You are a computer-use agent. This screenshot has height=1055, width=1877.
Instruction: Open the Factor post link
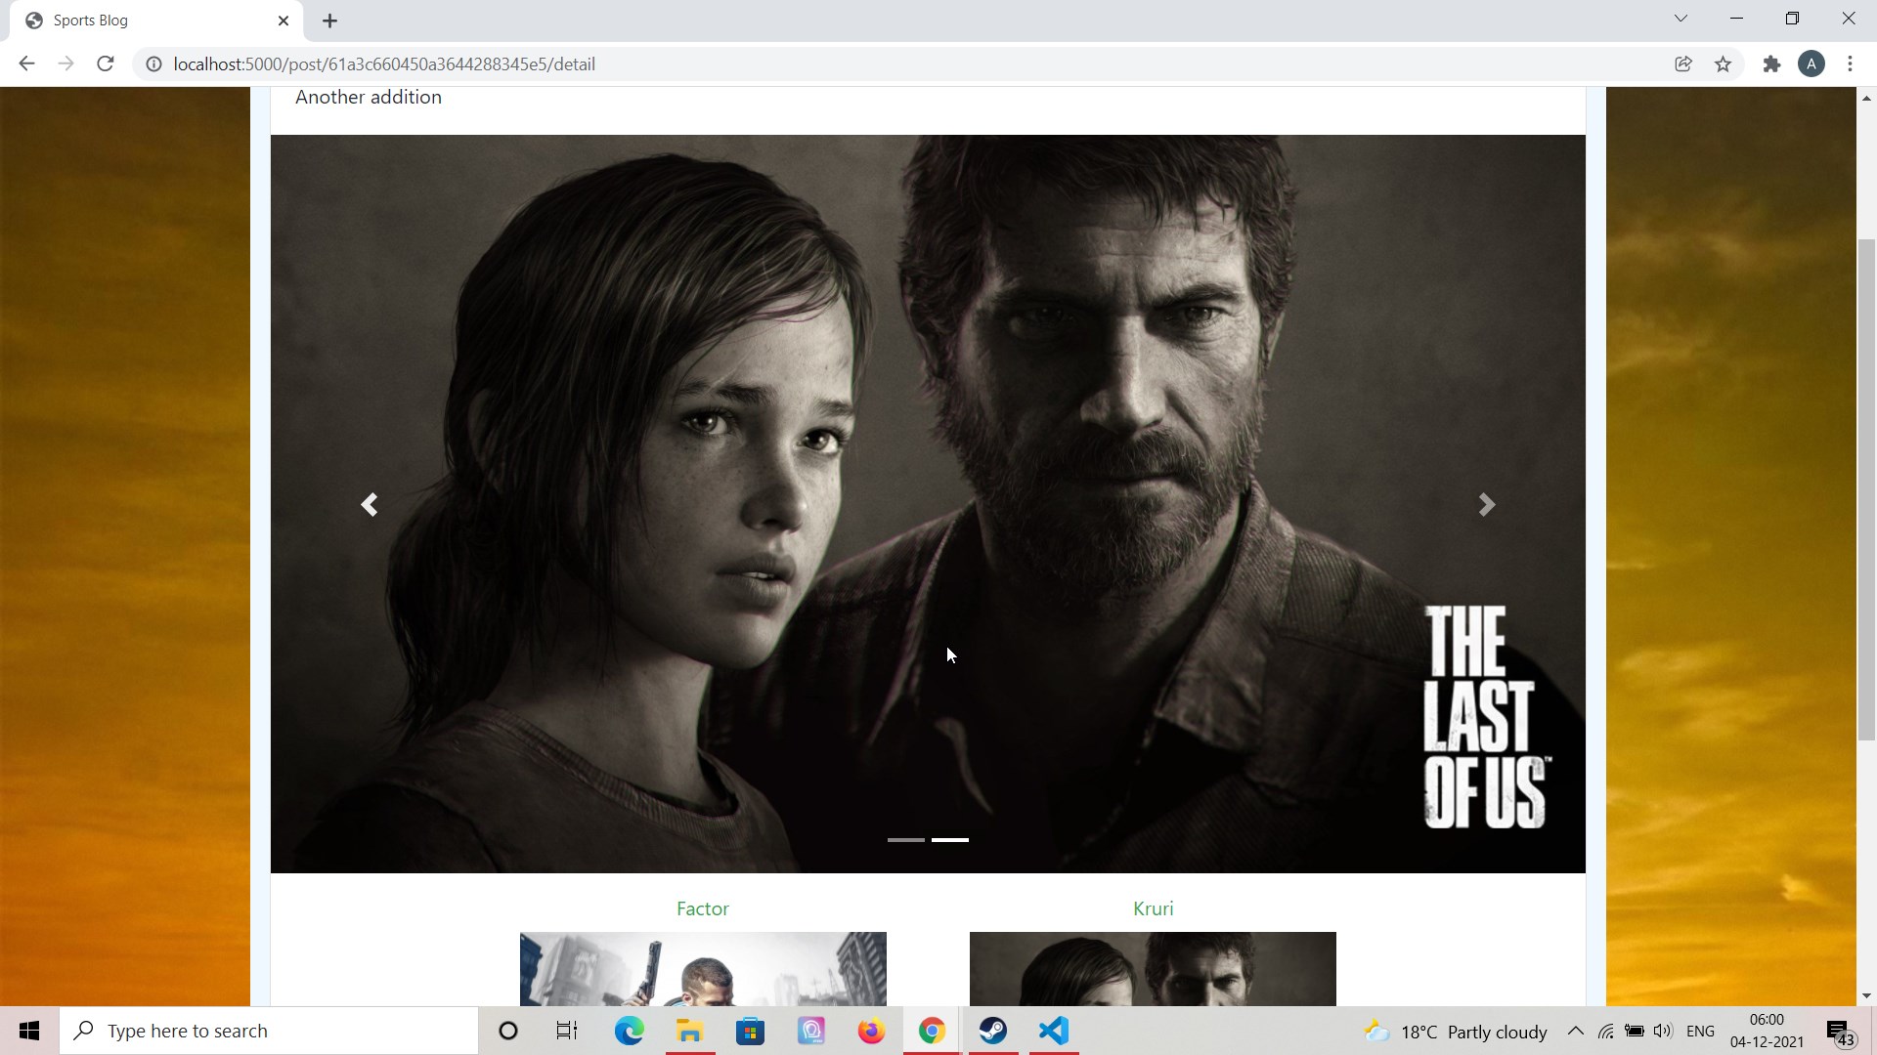[x=702, y=908]
